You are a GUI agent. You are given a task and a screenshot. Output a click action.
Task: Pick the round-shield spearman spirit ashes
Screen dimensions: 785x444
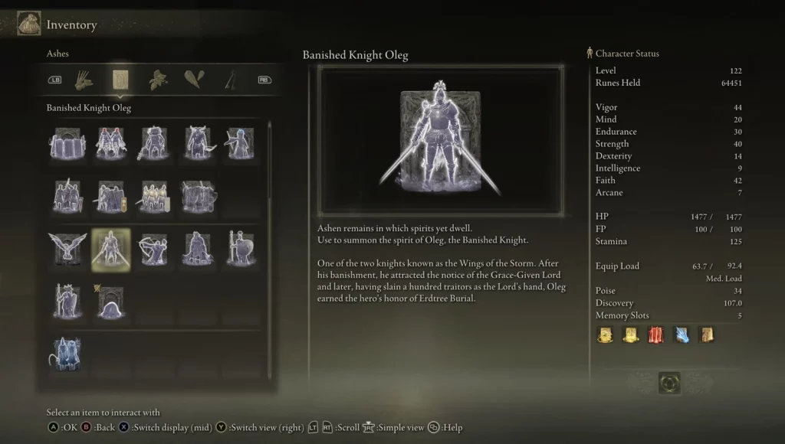pyautogui.click(x=241, y=249)
